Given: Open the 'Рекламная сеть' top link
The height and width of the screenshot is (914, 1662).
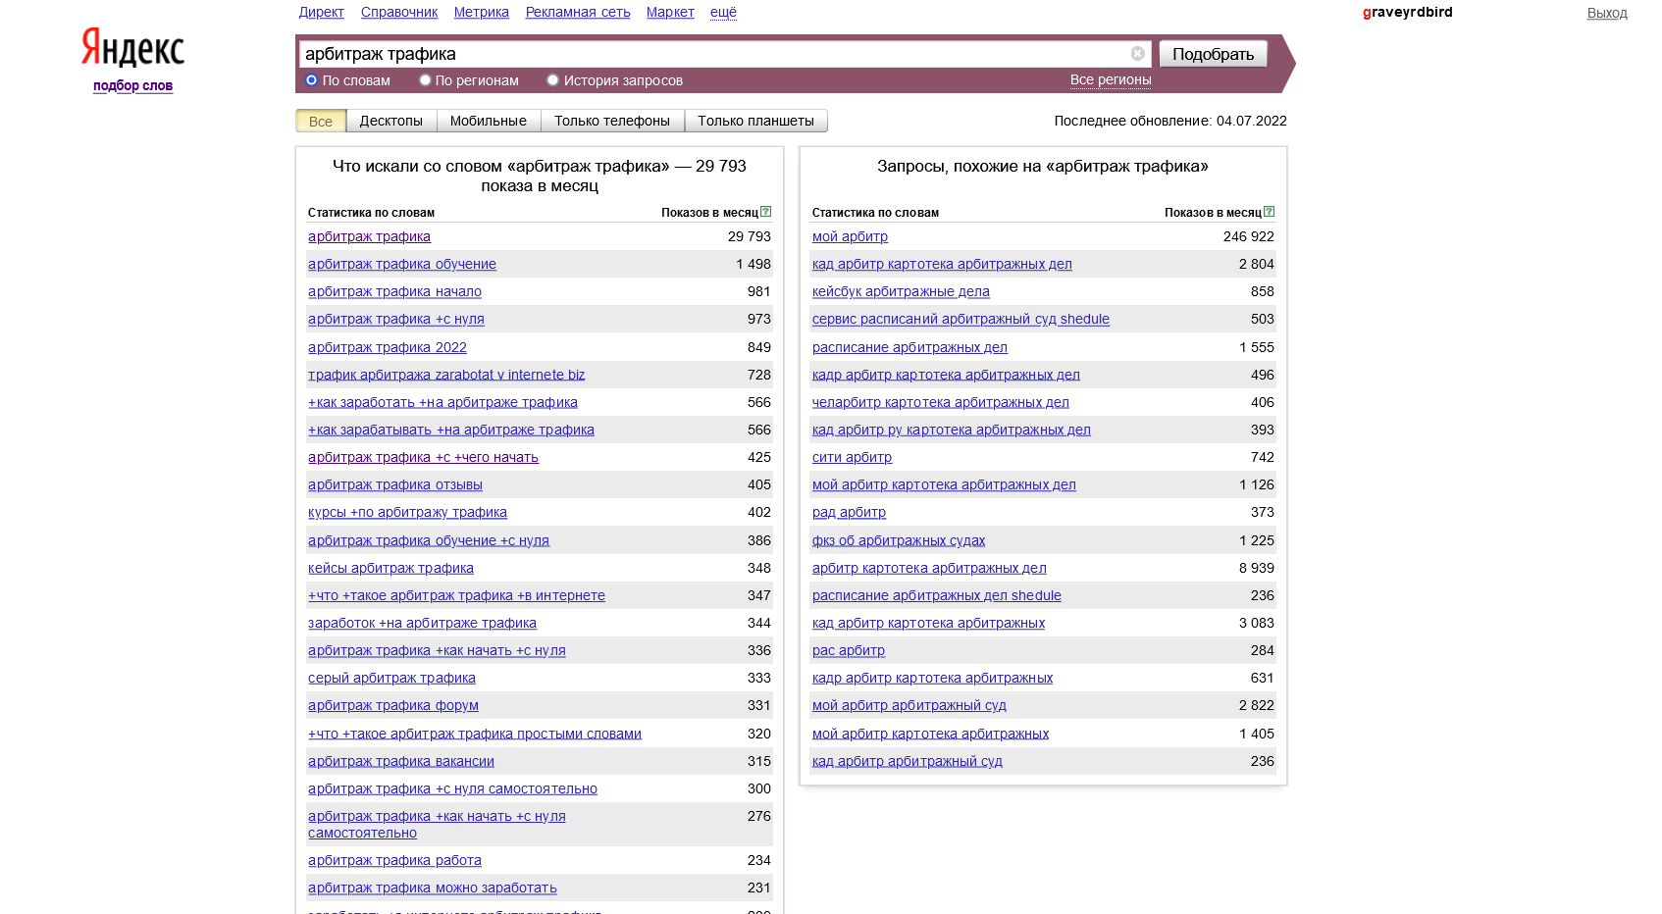Looking at the screenshot, I should point(578,12).
